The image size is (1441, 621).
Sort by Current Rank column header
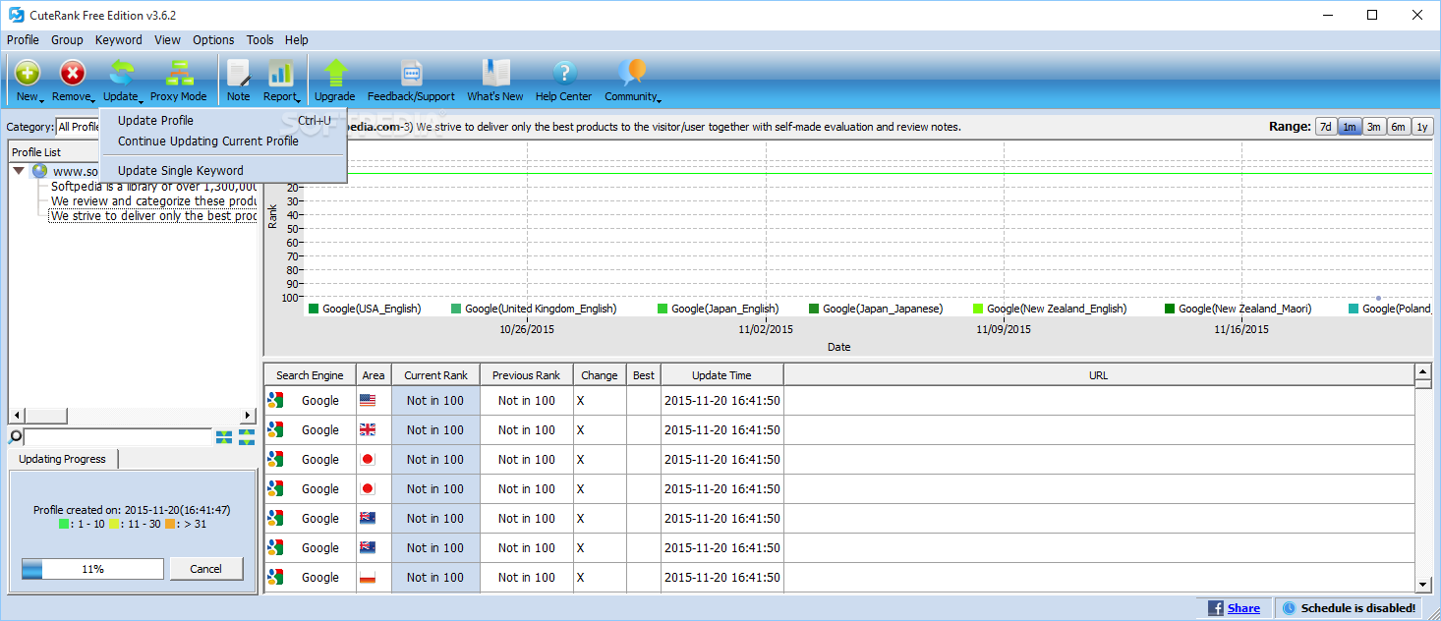[x=435, y=375]
